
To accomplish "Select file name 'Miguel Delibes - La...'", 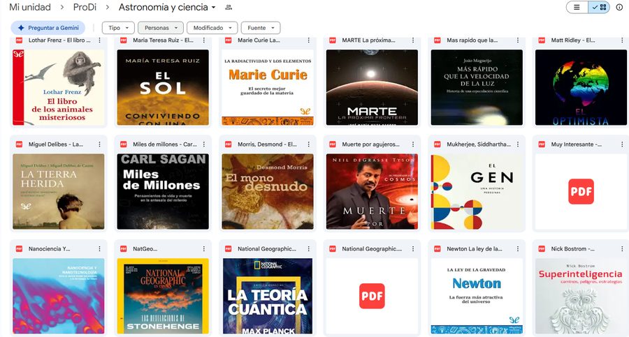I will pyautogui.click(x=56, y=144).
